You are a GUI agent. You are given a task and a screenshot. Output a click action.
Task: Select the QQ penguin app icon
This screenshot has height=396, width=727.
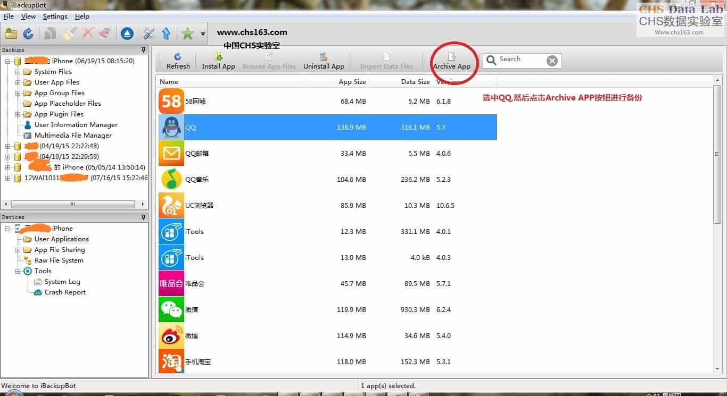[x=171, y=127]
